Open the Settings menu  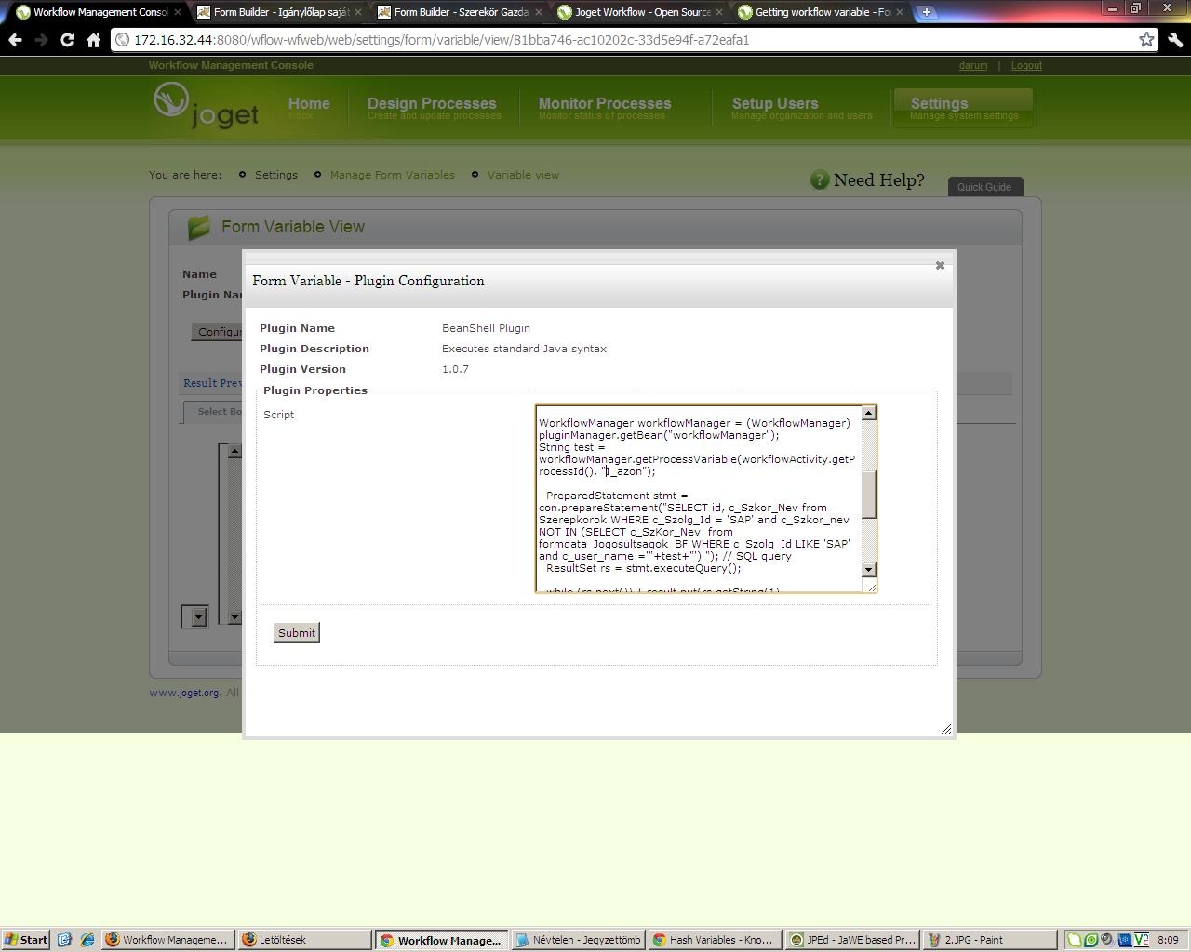point(963,108)
